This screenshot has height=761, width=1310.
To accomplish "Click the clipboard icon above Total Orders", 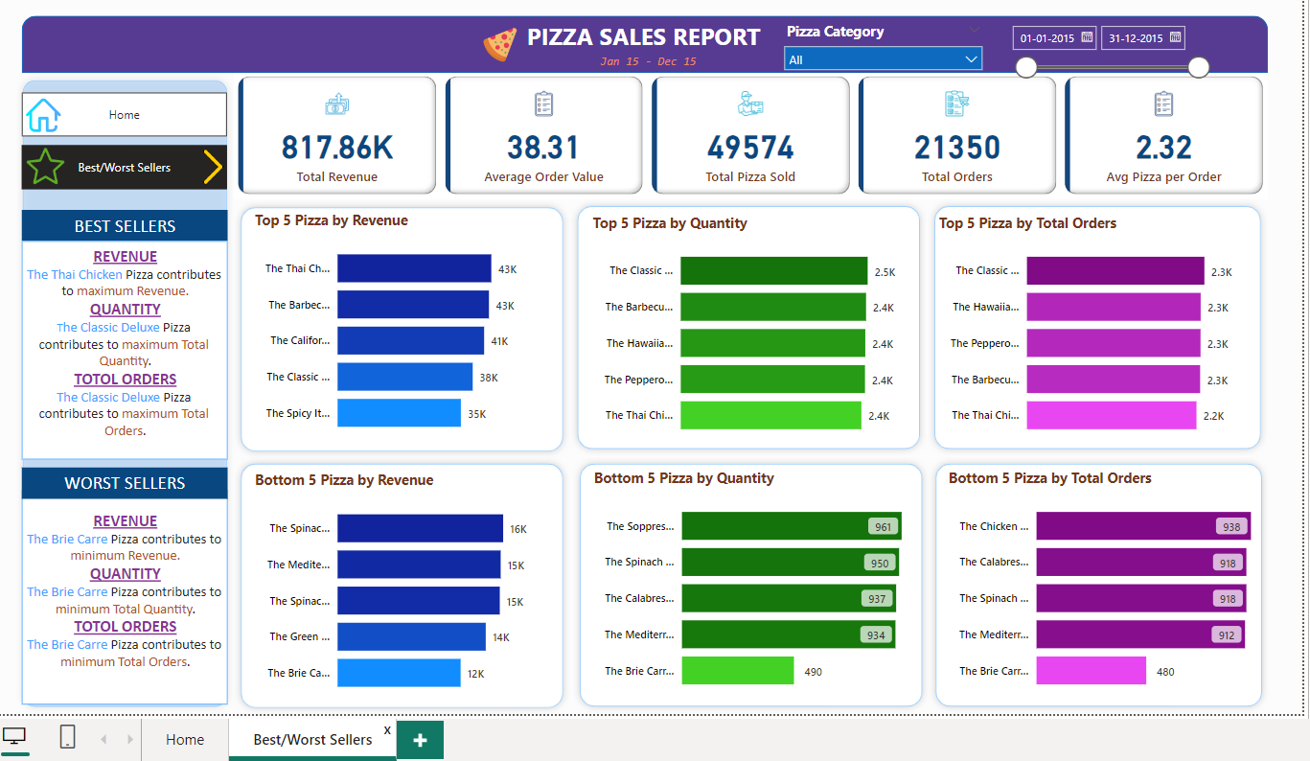I will click(957, 103).
